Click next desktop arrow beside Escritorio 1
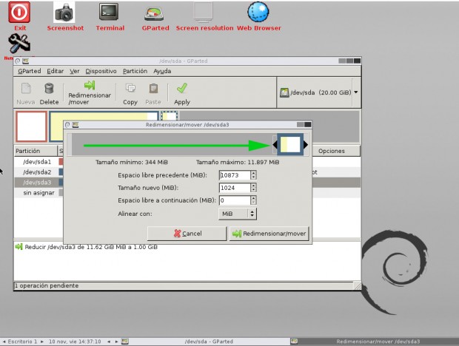 click(x=42, y=342)
